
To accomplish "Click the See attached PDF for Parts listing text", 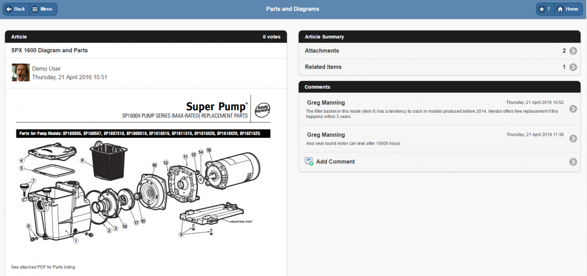I will 43,267.
